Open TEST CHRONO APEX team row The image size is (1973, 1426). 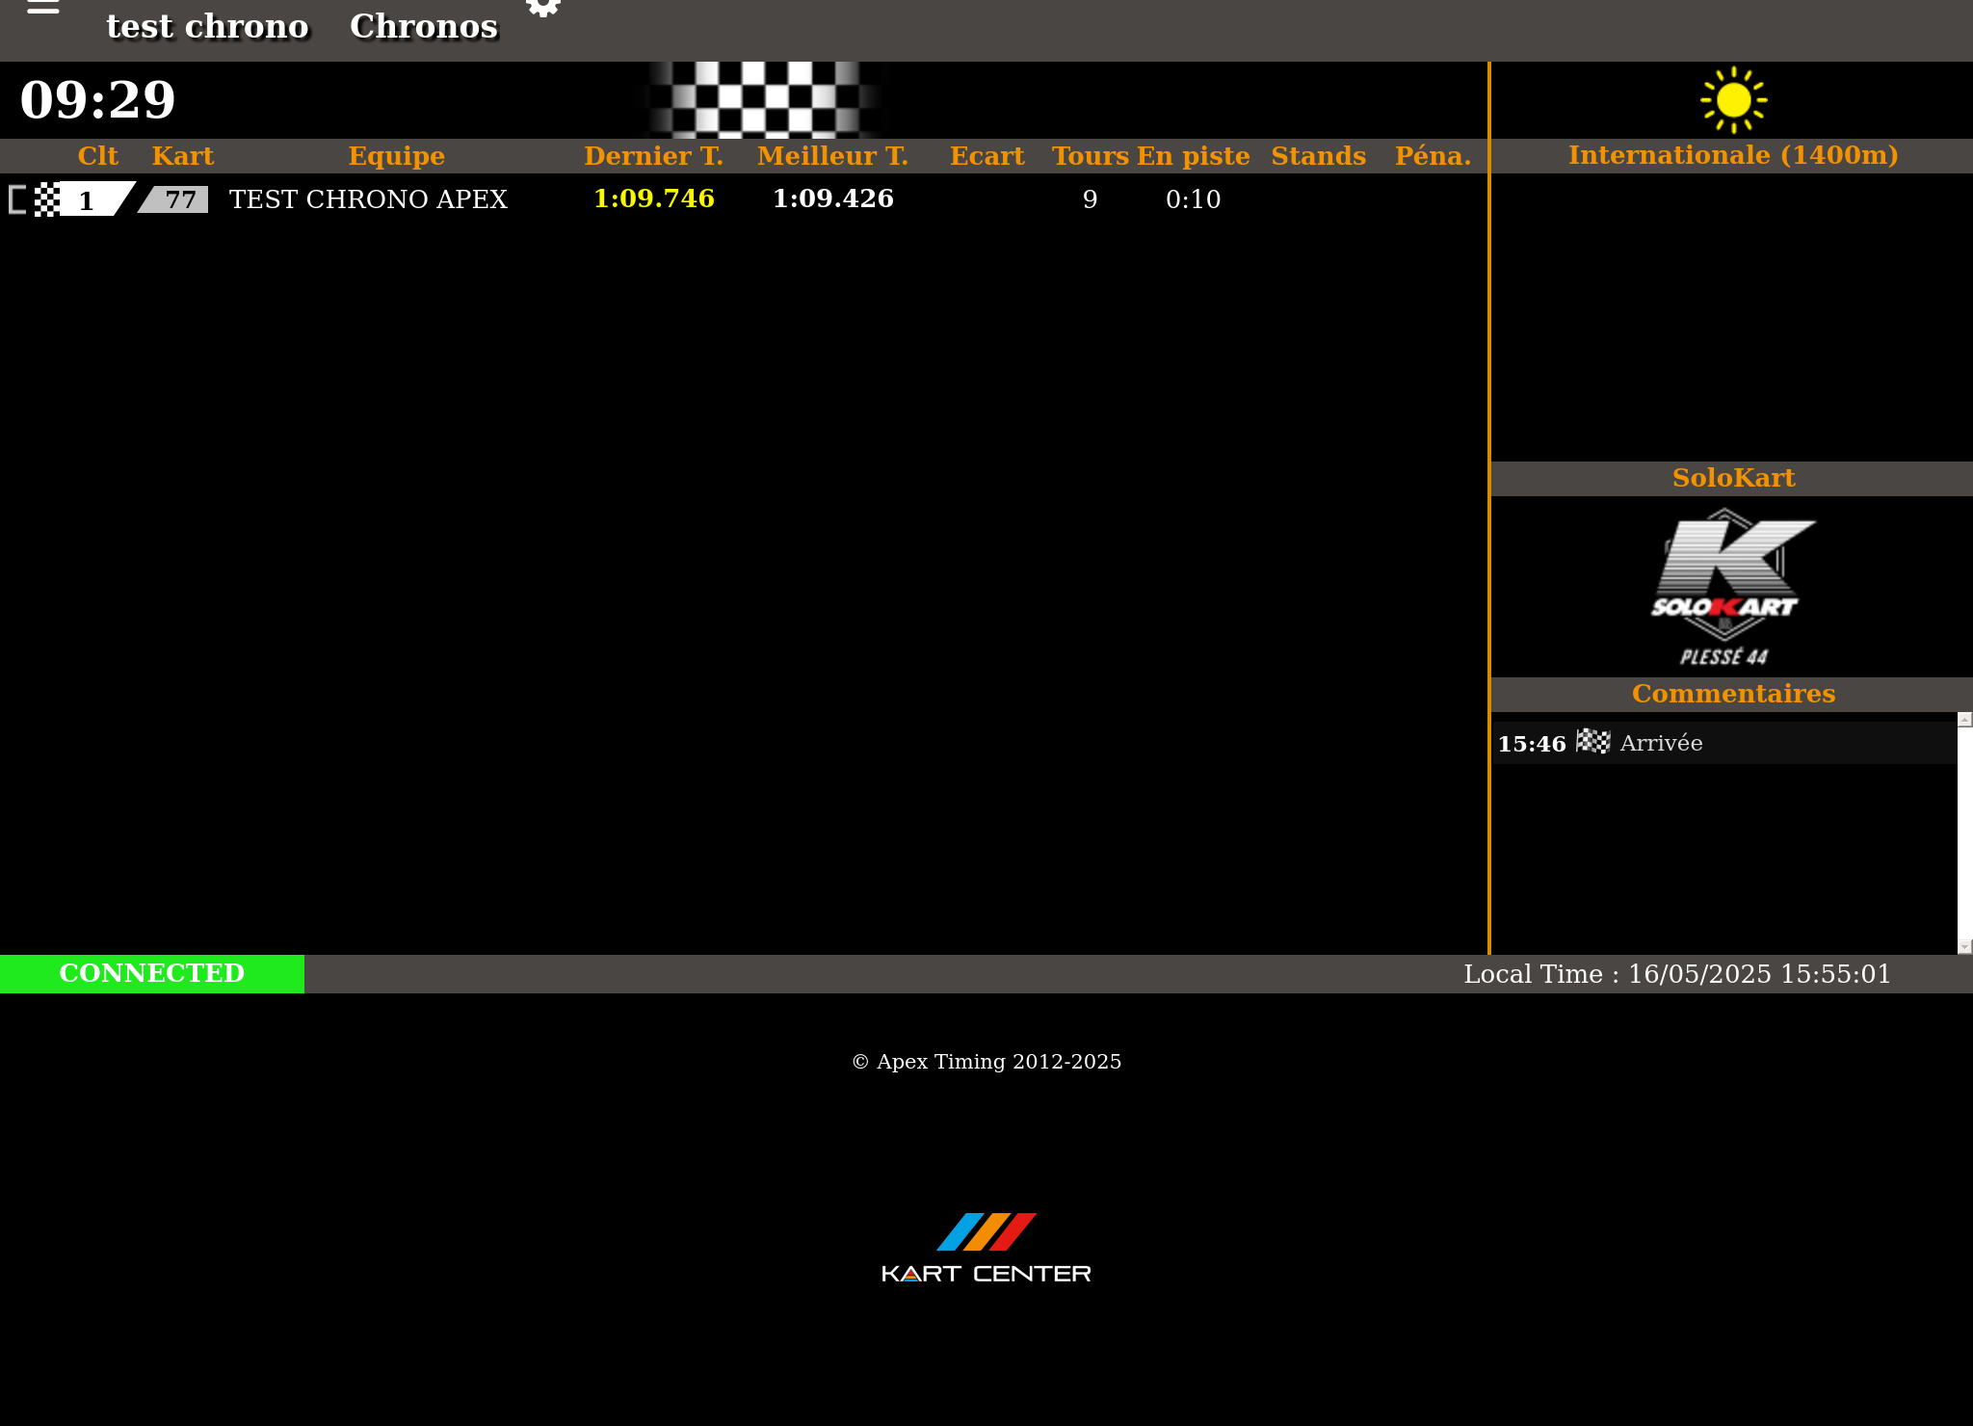click(x=368, y=199)
